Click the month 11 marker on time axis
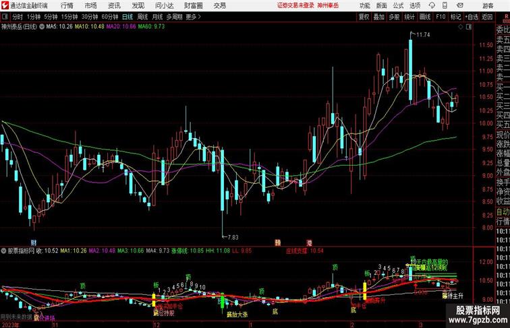 coord(55,325)
